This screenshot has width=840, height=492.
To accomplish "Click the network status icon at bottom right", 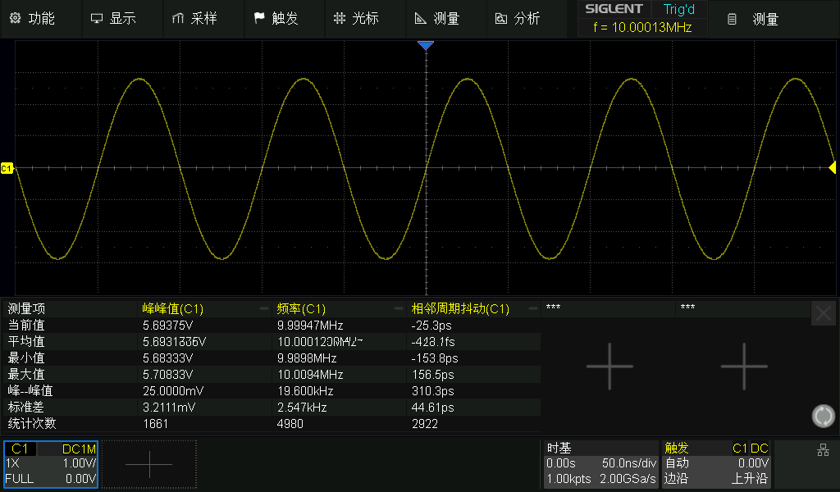I will [x=823, y=449].
